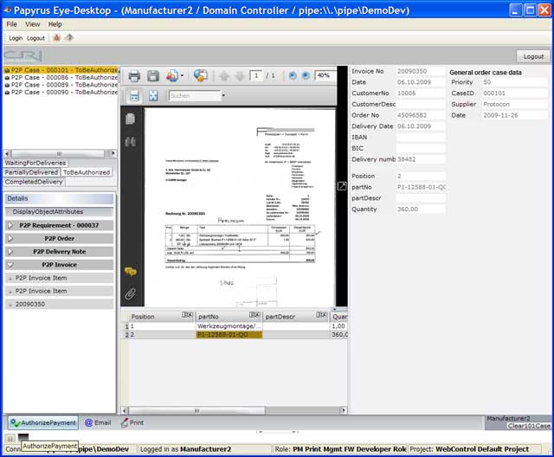This screenshot has height=457, width=554.
Task: Click the Clear101Case button
Action: pyautogui.click(x=529, y=426)
